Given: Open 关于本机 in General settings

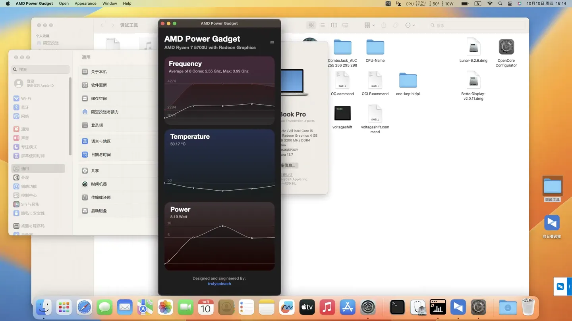Looking at the screenshot, I should (x=99, y=72).
